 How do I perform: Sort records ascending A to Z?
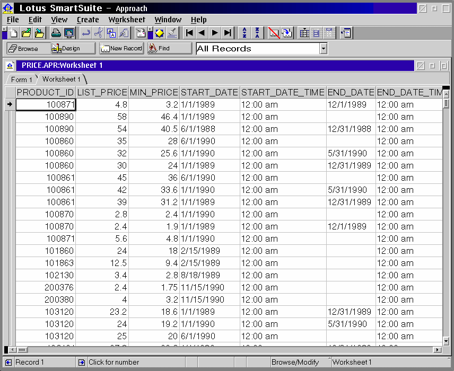[x=245, y=33]
